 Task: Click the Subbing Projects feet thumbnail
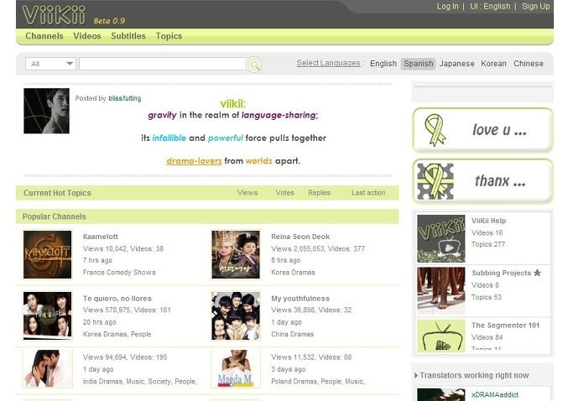[x=441, y=290]
